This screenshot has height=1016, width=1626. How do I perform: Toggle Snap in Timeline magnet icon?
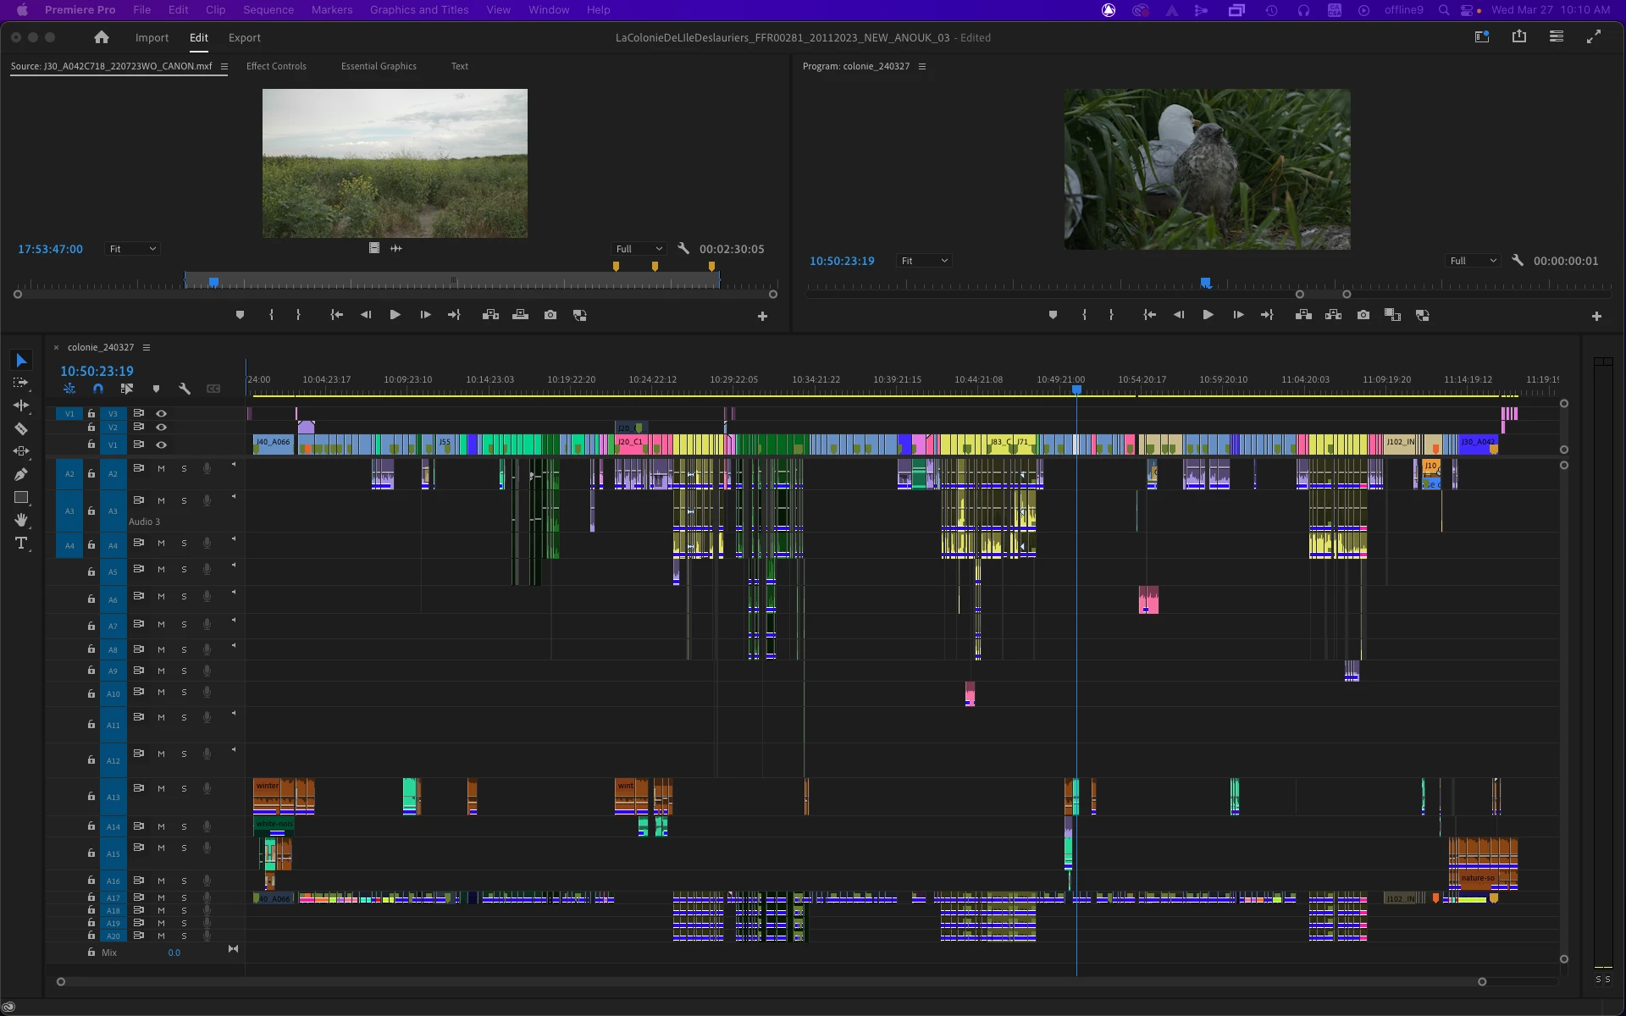coord(98,389)
